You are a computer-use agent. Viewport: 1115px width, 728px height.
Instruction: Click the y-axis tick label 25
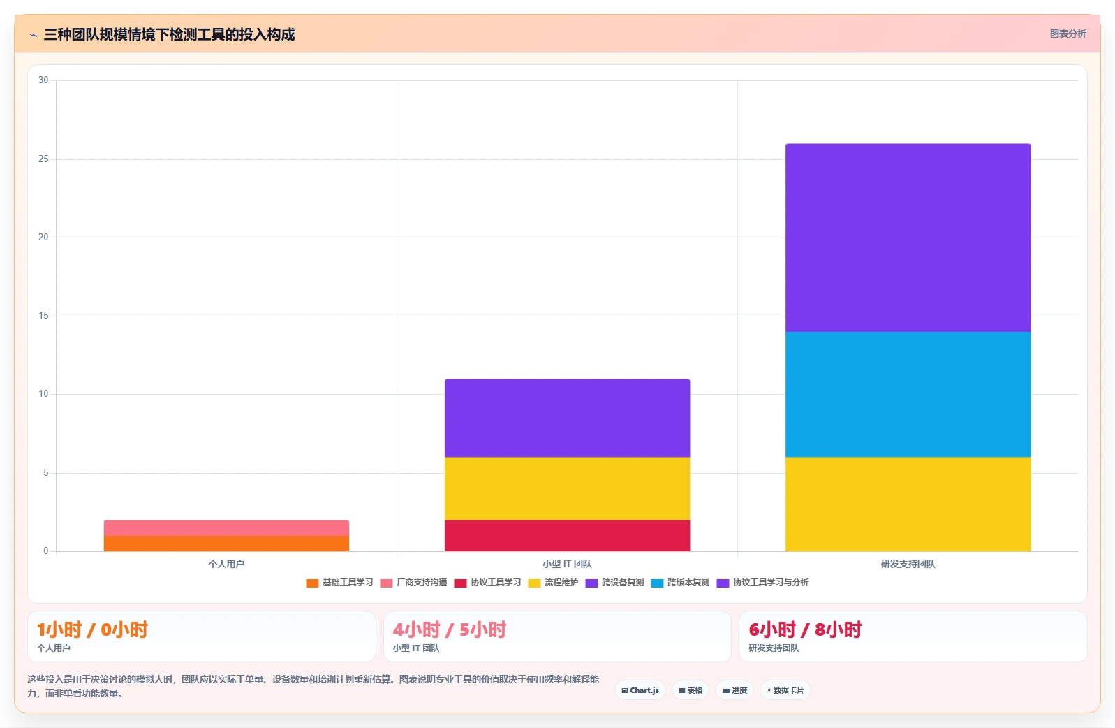click(43, 159)
